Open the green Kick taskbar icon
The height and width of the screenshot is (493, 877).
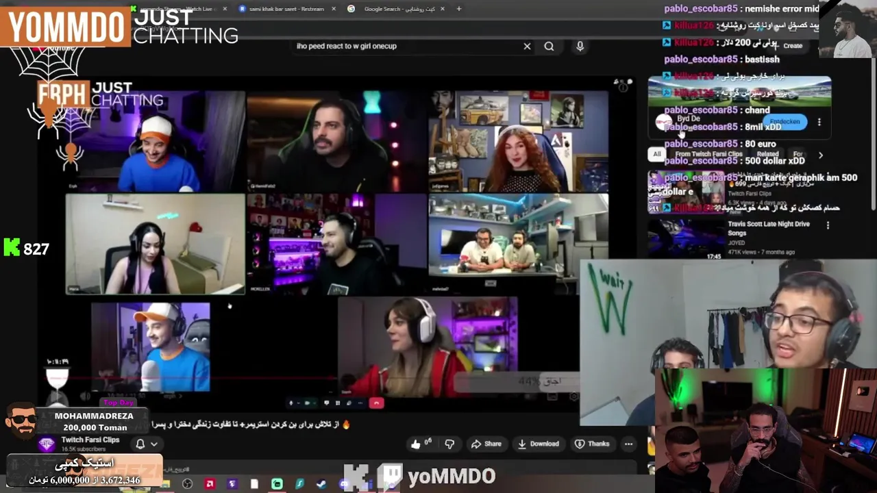click(x=277, y=483)
